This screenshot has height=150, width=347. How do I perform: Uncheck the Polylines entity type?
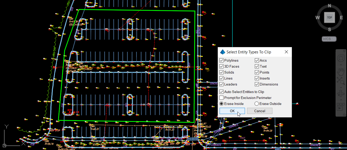click(221, 60)
